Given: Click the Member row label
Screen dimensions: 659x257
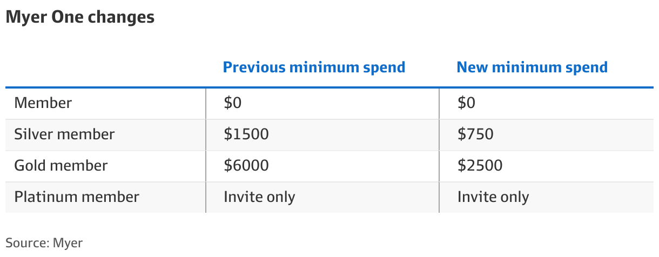Looking at the screenshot, I should [x=43, y=103].
